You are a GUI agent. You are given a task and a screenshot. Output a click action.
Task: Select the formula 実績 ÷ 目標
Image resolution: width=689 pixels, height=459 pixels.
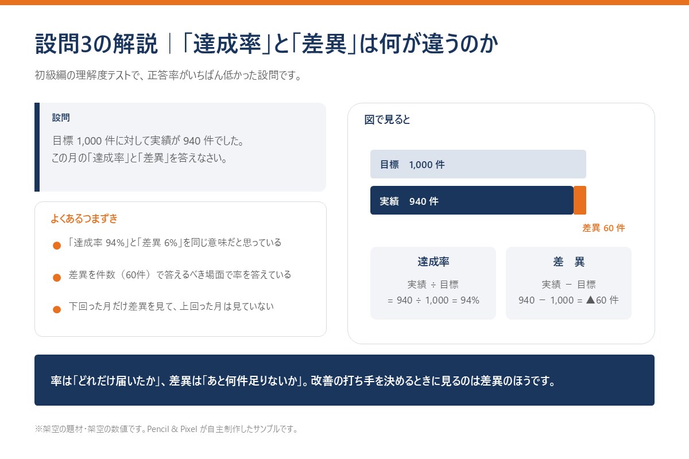[x=433, y=284]
